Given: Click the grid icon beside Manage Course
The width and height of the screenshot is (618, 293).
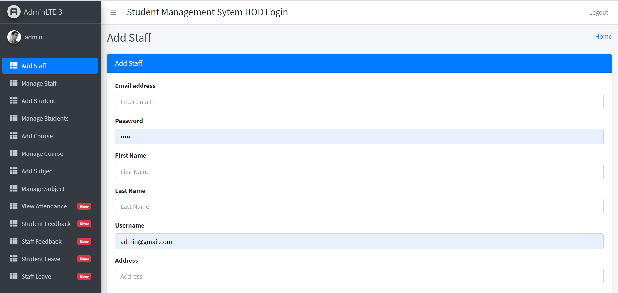Looking at the screenshot, I should 14,153.
